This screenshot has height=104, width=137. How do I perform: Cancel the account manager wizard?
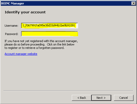coord(124,98)
